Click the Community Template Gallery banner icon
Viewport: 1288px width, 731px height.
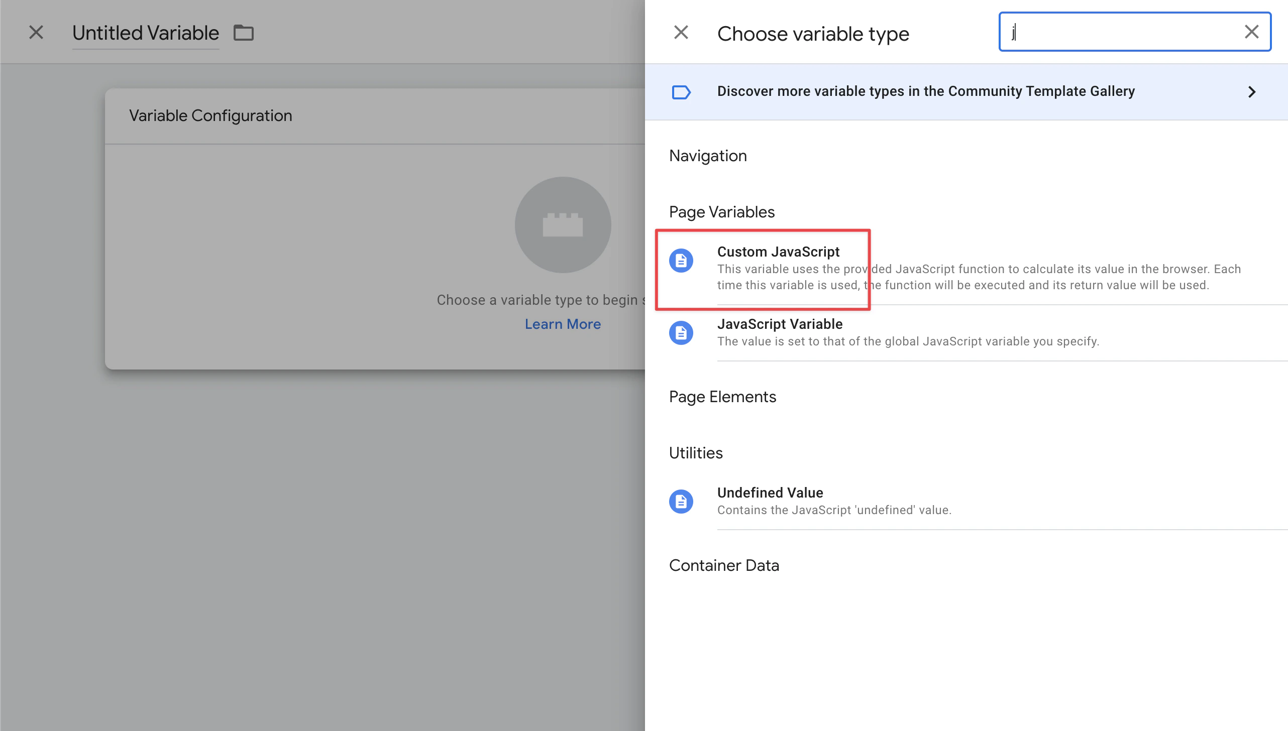click(x=681, y=92)
